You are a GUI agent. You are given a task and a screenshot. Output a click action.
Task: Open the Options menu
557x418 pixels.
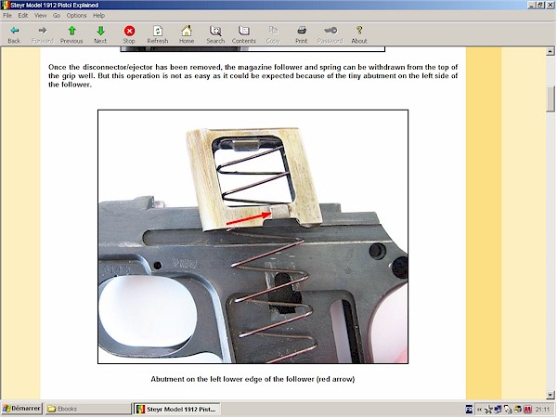click(76, 15)
